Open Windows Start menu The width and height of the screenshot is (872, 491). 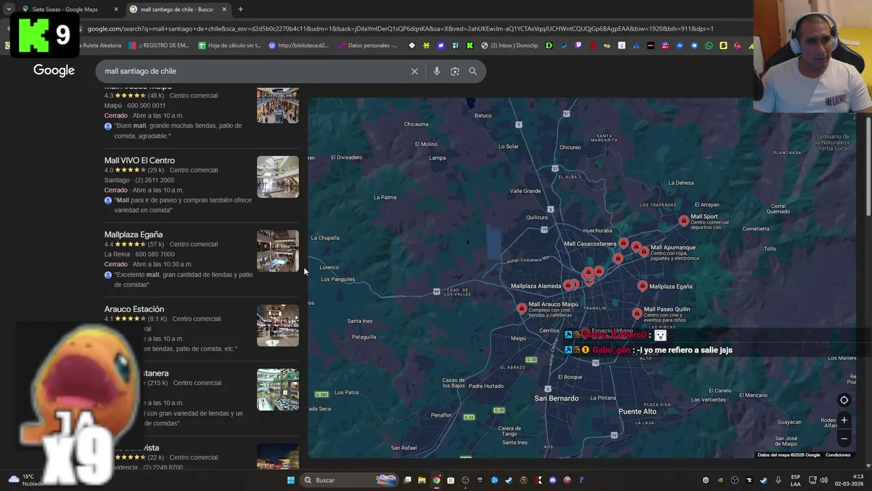tap(291, 480)
